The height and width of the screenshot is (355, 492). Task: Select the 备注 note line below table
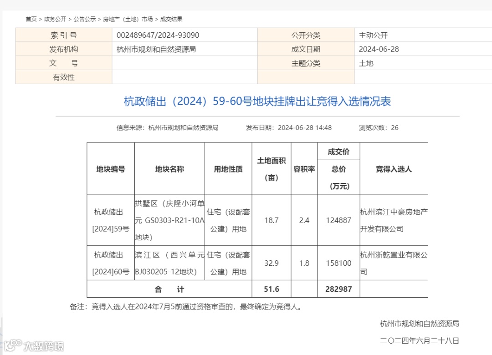[187, 306]
